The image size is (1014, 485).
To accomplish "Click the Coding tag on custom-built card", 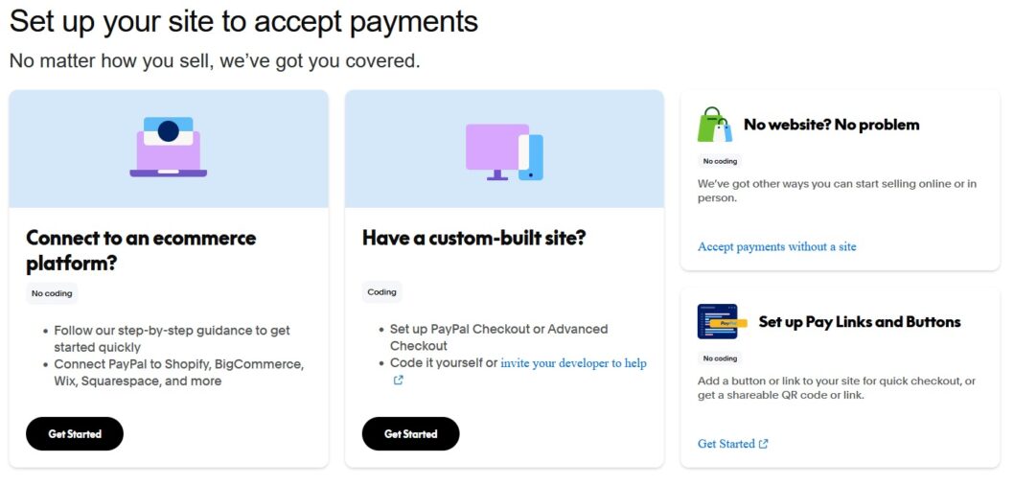I will [x=381, y=292].
